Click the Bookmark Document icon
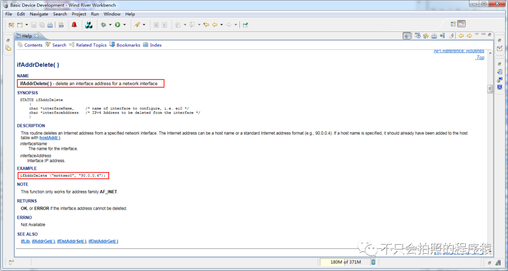This screenshot has width=508, height=271. 442,36
